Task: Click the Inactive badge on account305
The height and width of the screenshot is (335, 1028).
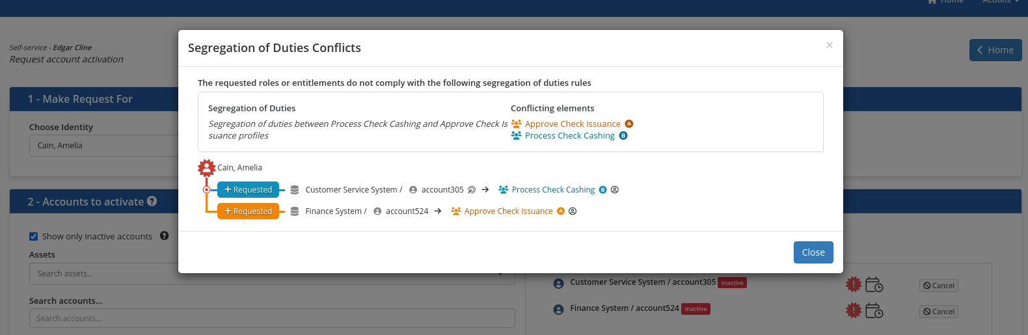Action: 732,283
